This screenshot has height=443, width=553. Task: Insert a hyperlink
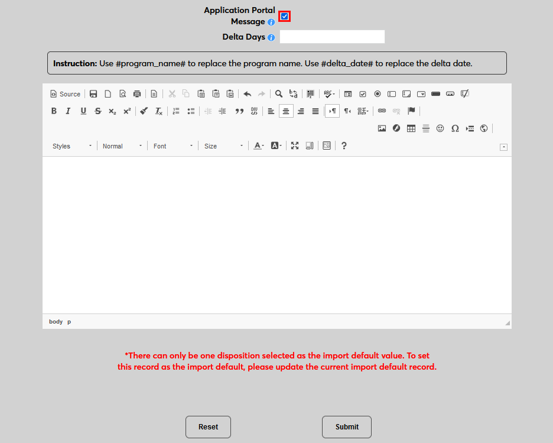(382, 111)
